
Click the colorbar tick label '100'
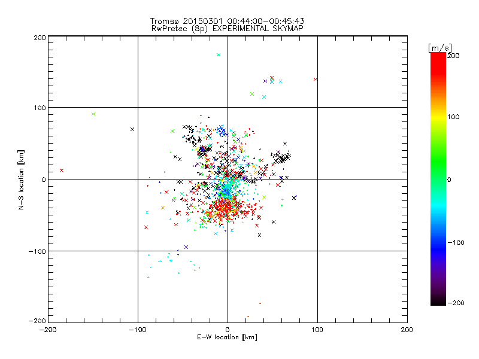point(453,117)
